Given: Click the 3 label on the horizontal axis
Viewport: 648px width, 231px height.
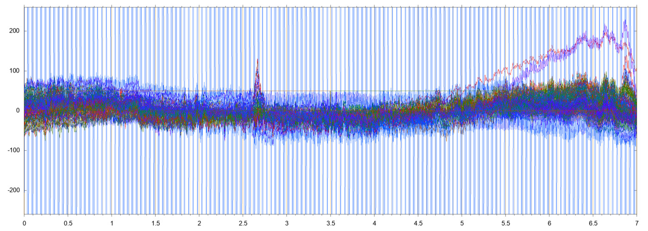Looking at the screenshot, I should (287, 222).
